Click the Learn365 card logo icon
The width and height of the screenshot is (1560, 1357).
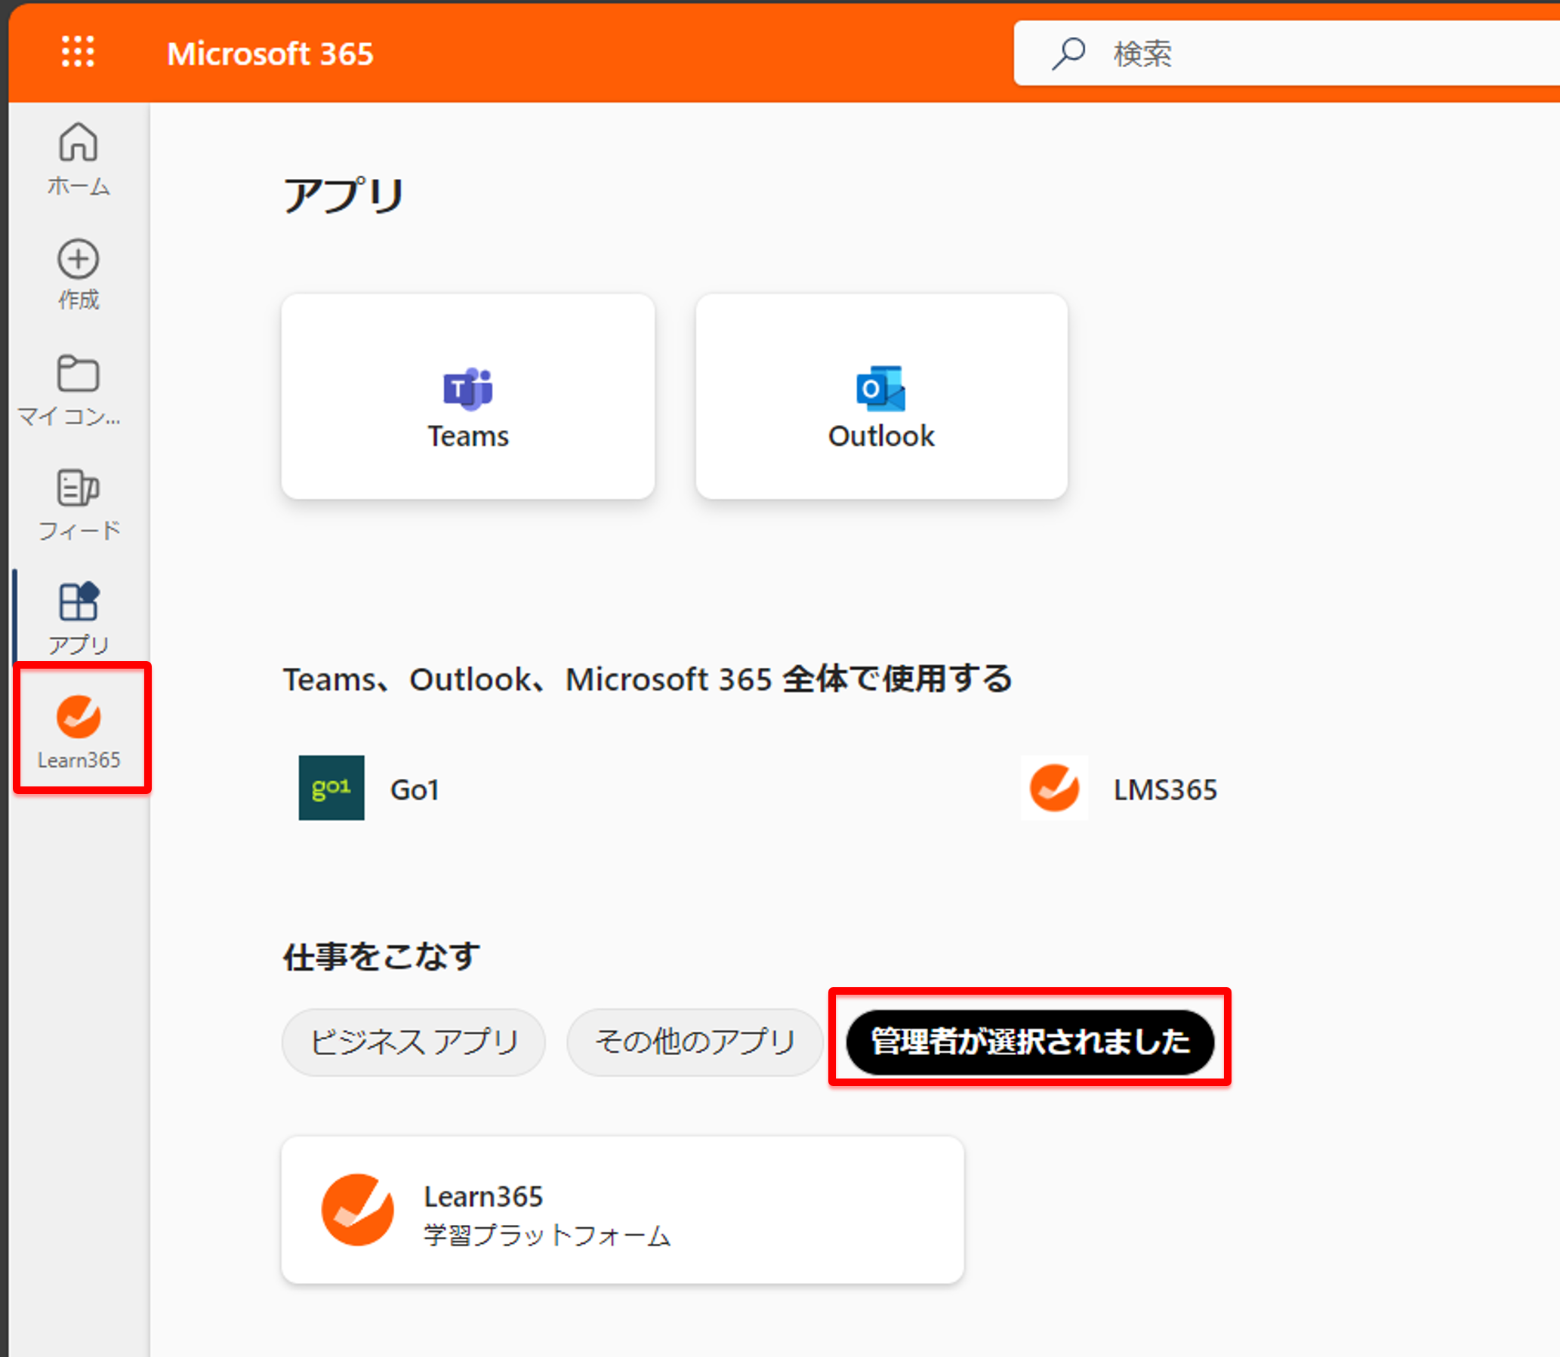coord(358,1209)
